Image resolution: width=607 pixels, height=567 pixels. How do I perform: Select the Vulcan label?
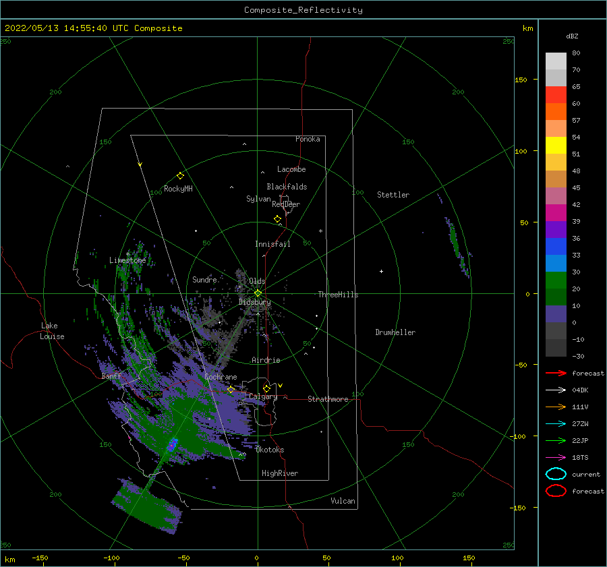(343, 501)
